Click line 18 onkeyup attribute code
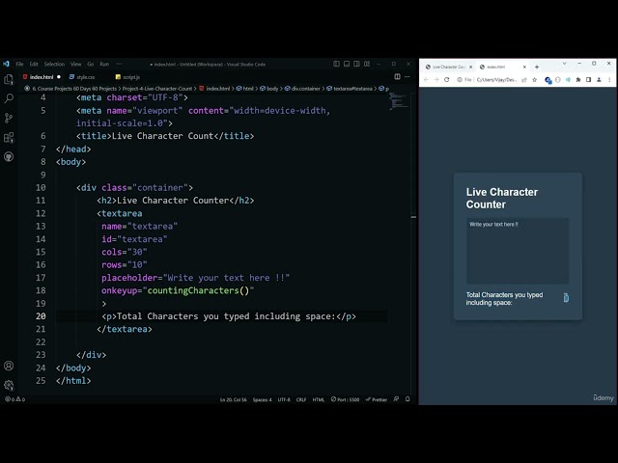This screenshot has width=618, height=463. [178, 290]
